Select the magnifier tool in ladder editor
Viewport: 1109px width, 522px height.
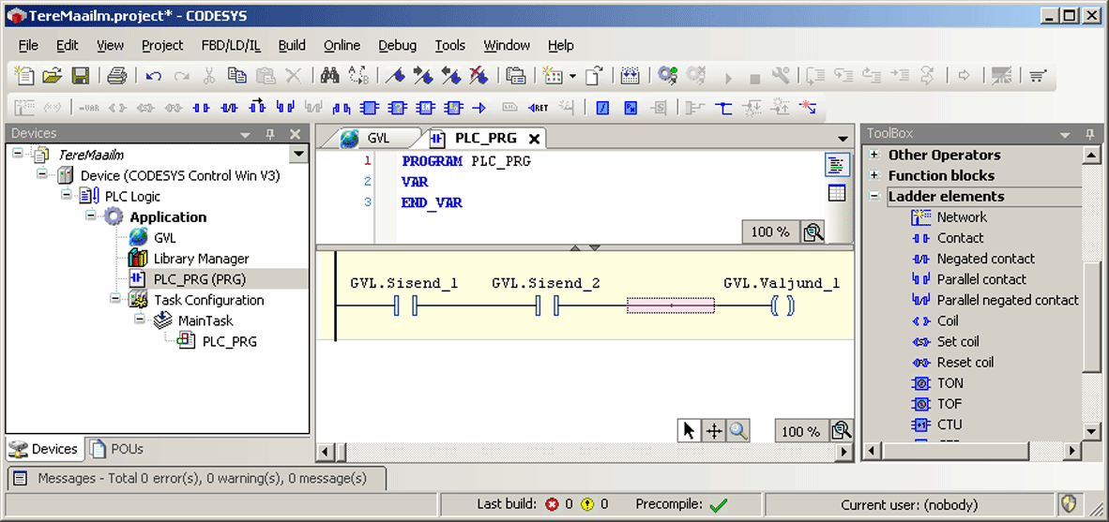pyautogui.click(x=739, y=431)
